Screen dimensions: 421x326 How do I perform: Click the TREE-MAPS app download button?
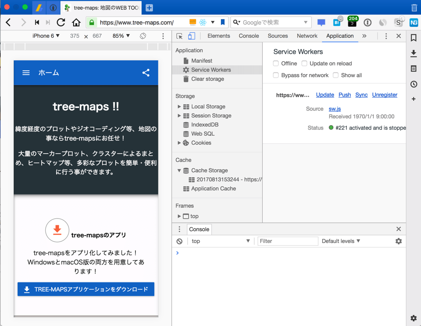point(86,289)
